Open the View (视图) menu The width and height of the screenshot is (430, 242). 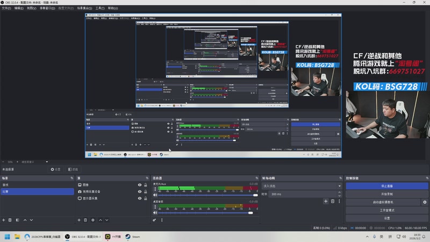tap(32, 8)
